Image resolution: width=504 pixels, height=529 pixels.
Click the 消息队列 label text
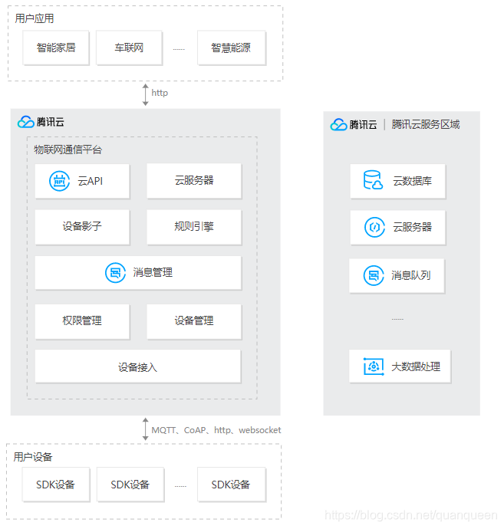(x=411, y=276)
